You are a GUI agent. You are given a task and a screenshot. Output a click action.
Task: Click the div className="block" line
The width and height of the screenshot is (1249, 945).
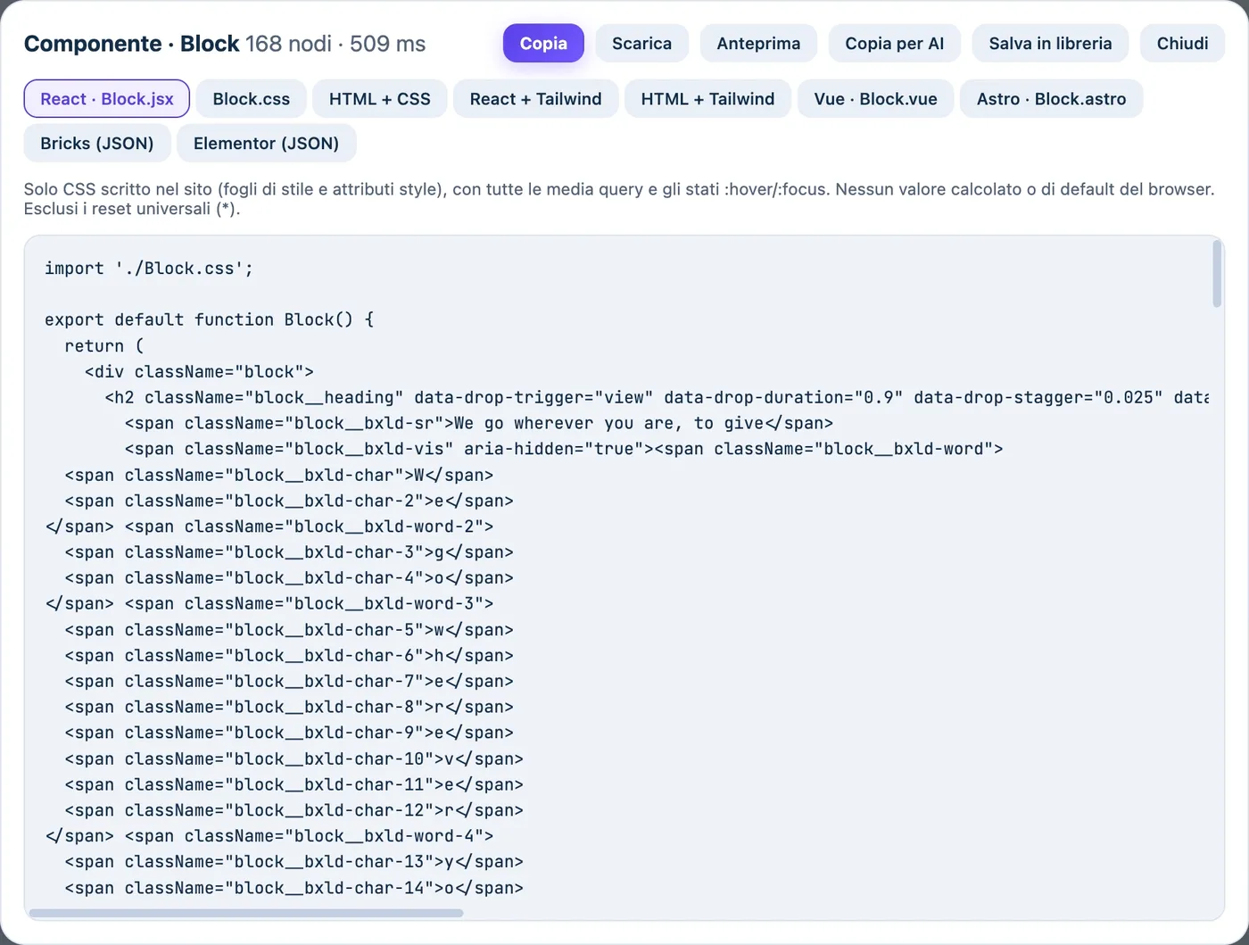click(199, 371)
